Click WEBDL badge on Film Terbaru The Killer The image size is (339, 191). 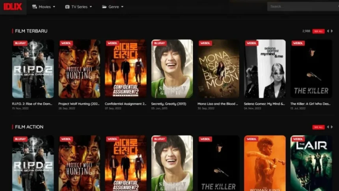(298, 43)
